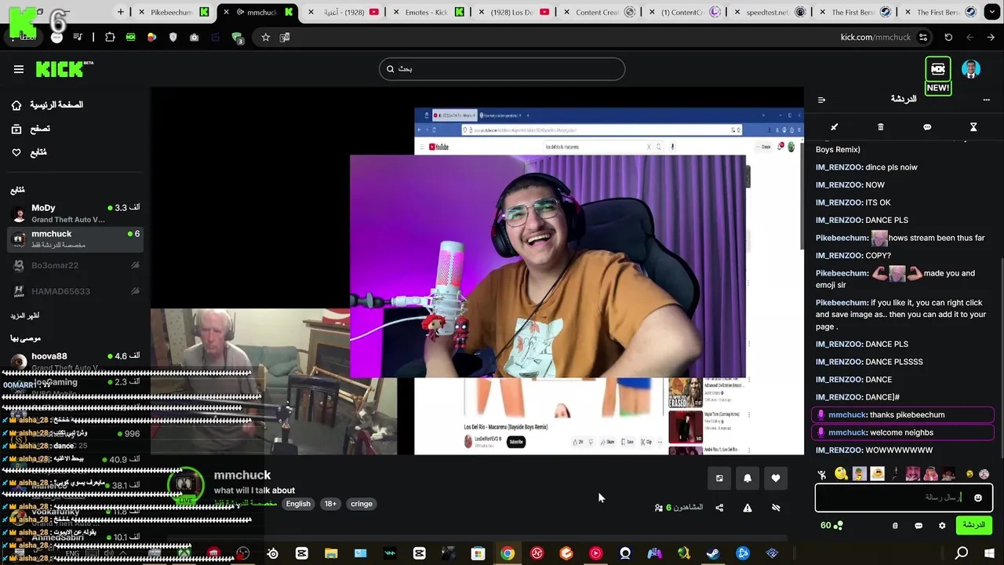This screenshot has width=1004, height=565.
Task: Click the trash icon in the chat toolbar
Action: point(881,127)
